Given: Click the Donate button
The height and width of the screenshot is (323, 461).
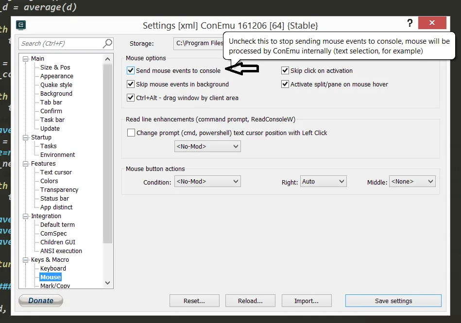Looking at the screenshot, I should [x=41, y=300].
